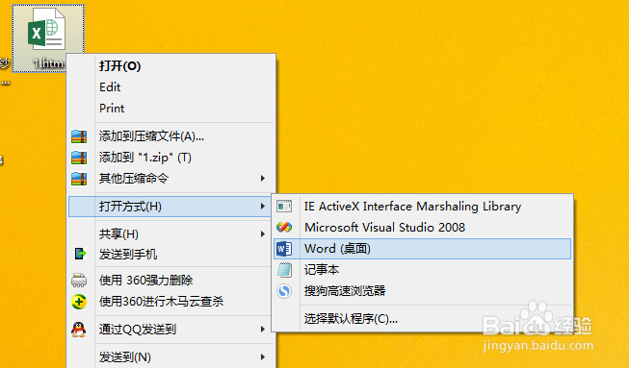629x368 pixels.
Task: Click the Notepad icon beside 记事本
Action: point(284,270)
